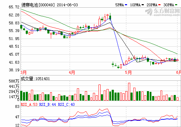Click the 51.95 price axis label
The image size is (181, 127).
pos(14,39)
